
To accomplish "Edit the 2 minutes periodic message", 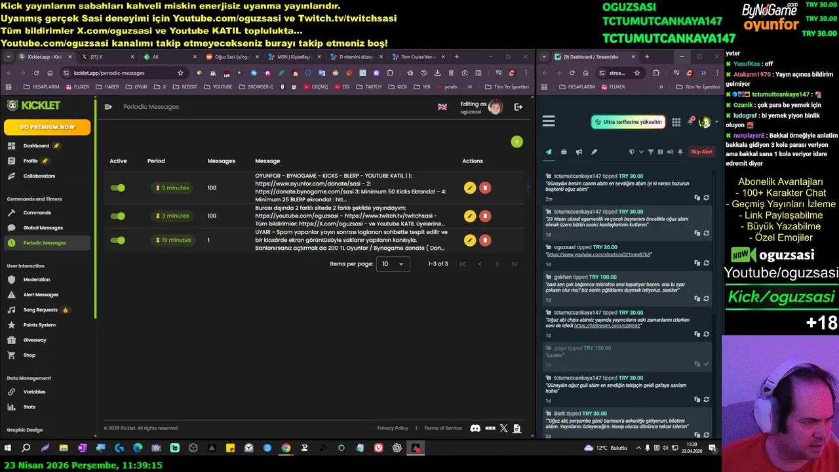I will [x=469, y=188].
